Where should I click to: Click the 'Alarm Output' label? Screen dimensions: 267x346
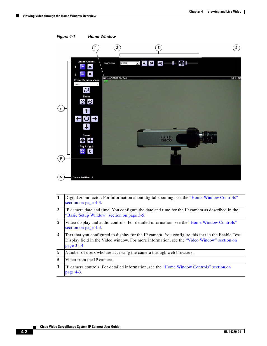[86, 62]
